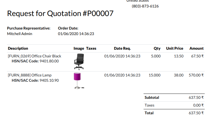Click the 15.000 quantity for Office Lamp
The width and height of the screenshot is (213, 130).
[x=155, y=75]
